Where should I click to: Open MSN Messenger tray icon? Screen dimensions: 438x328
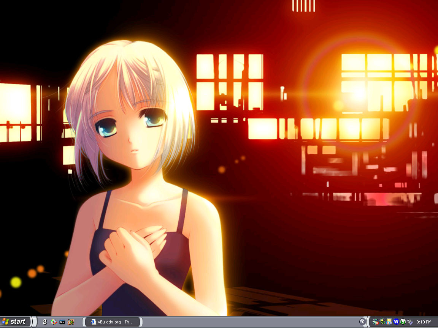click(x=375, y=322)
